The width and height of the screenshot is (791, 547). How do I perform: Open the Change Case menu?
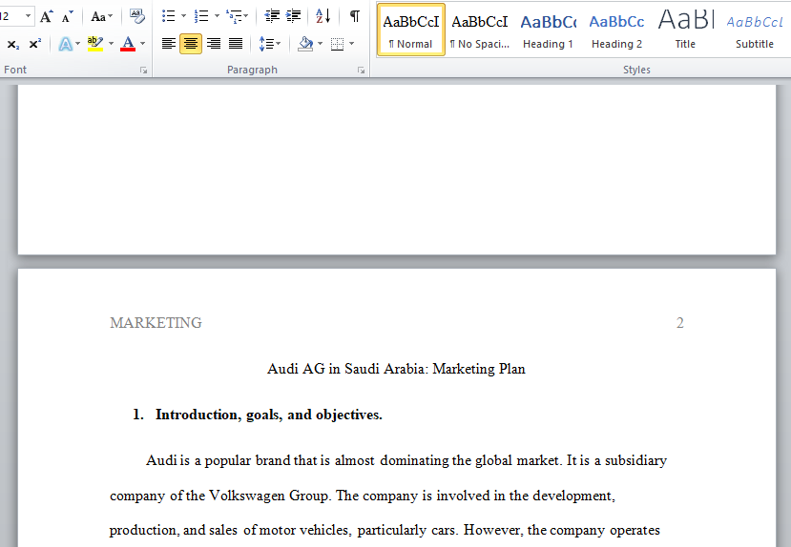101,16
